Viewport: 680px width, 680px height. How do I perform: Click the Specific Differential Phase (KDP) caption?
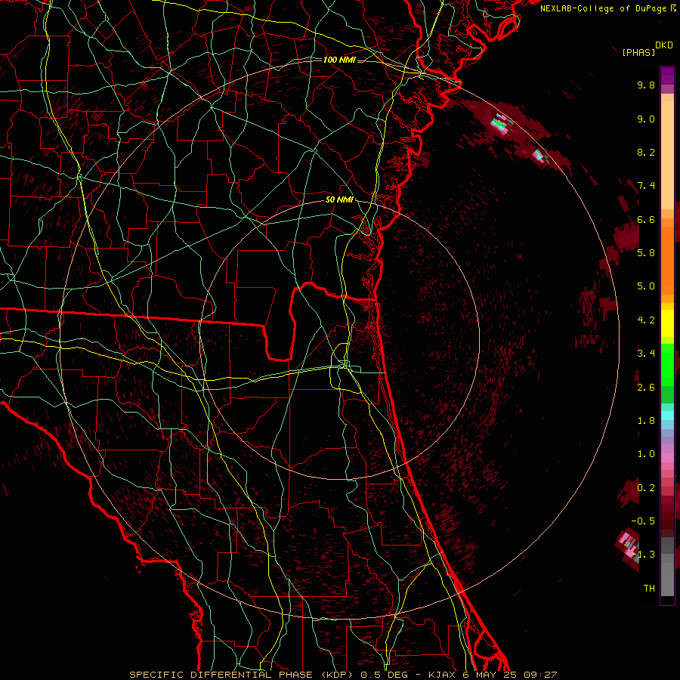coord(241,675)
